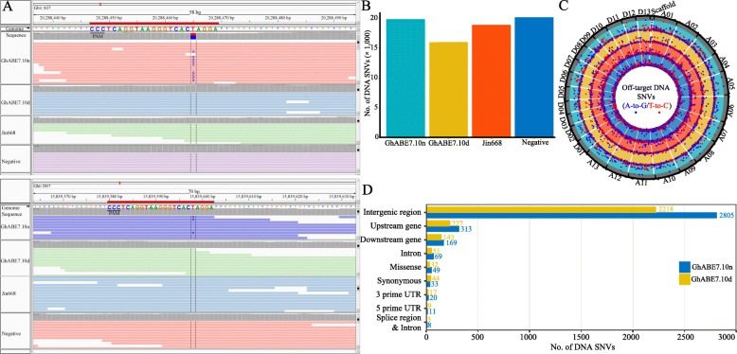Click the value 2218 in panel D
737x354 pixels.
[x=665, y=209]
